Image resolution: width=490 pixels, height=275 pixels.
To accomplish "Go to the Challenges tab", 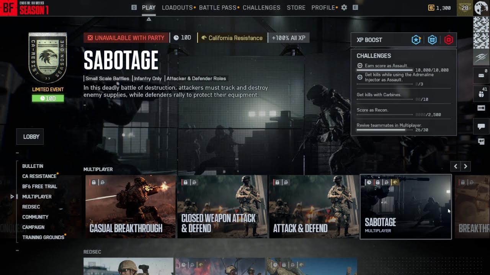I will pyautogui.click(x=261, y=8).
